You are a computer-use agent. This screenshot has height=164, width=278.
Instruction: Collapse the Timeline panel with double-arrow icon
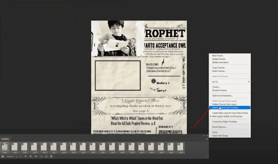tap(204, 136)
